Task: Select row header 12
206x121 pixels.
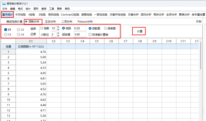Action: (9, 111)
